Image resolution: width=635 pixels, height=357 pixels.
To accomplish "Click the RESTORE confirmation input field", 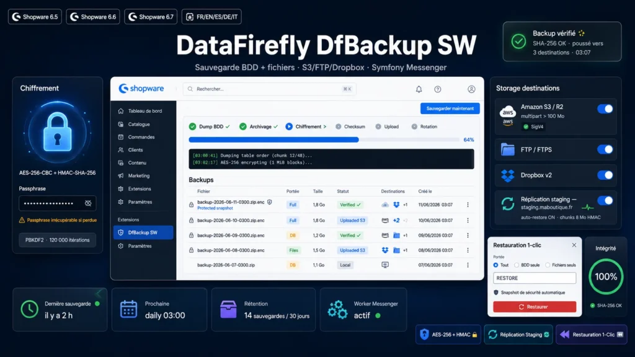I will pos(535,278).
